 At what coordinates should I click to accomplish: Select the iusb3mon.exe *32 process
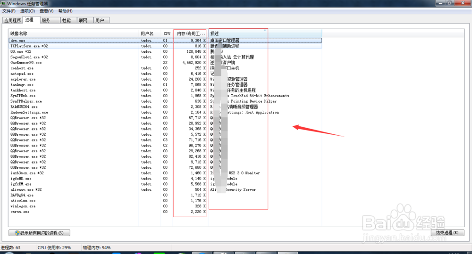coord(165,173)
